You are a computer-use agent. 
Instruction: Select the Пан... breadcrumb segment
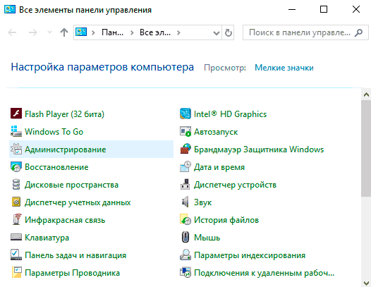click(x=112, y=32)
